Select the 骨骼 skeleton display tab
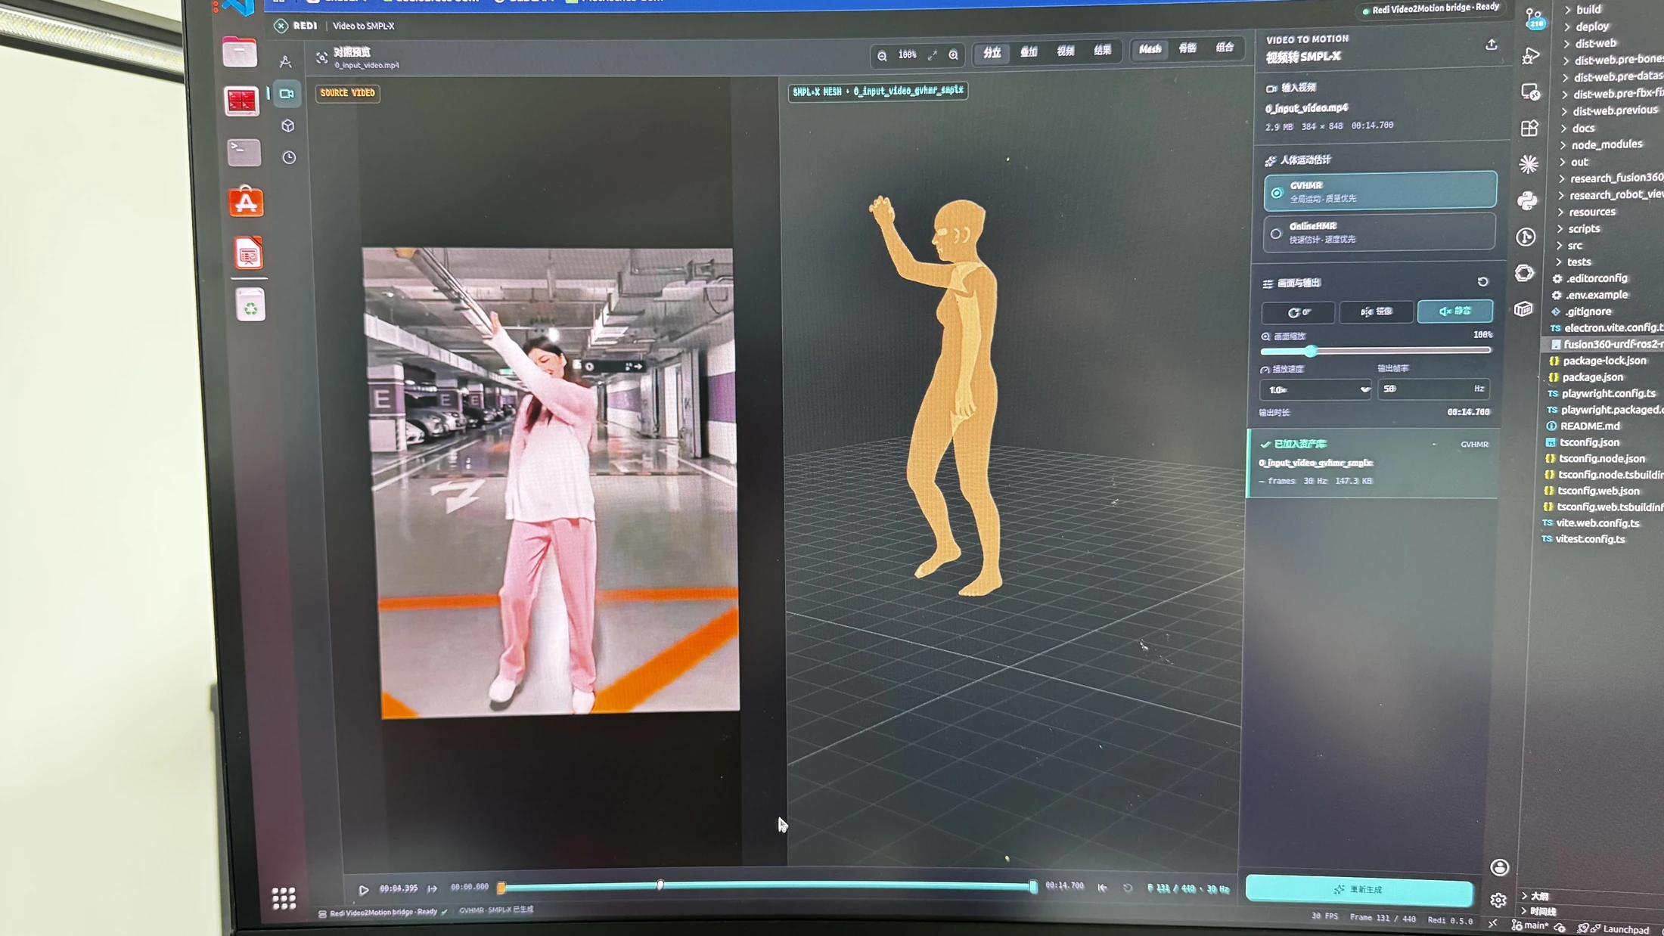Viewport: 1664px width, 936px height. [1187, 48]
